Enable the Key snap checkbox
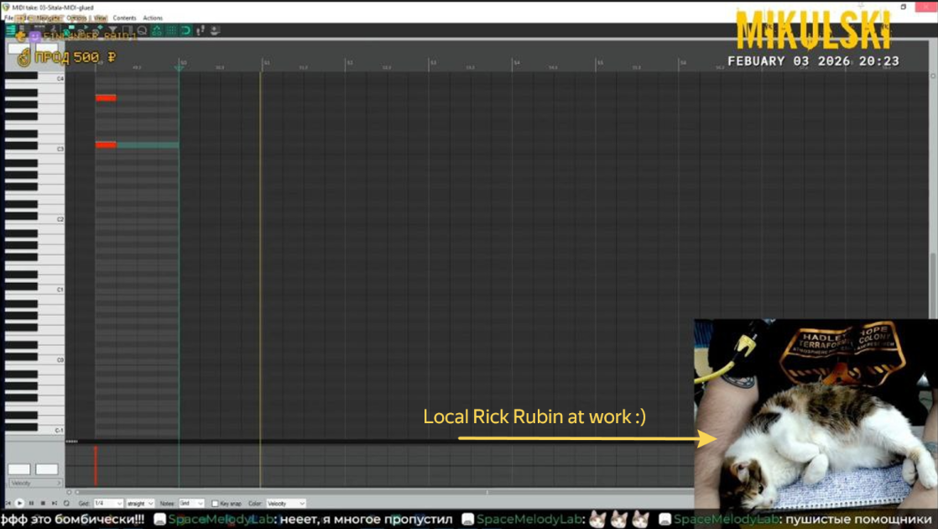 click(x=215, y=504)
